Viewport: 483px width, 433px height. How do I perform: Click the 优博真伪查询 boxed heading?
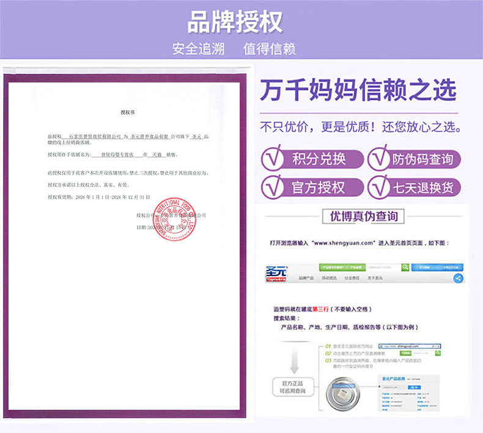pos(363,216)
